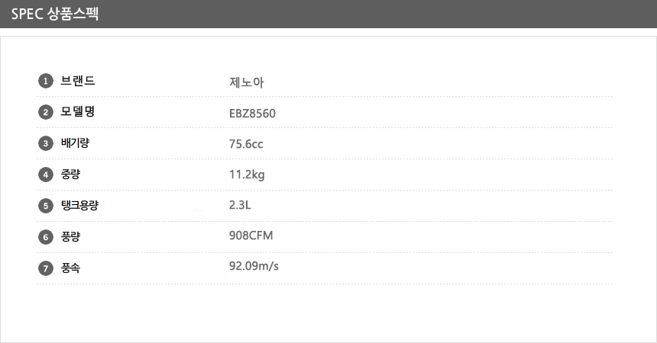Click the 75.6cc displacement value
The height and width of the screenshot is (343, 657).
(246, 144)
